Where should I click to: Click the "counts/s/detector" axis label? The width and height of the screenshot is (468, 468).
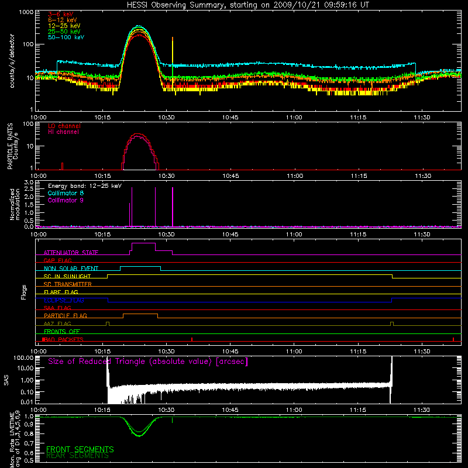click(x=12, y=61)
